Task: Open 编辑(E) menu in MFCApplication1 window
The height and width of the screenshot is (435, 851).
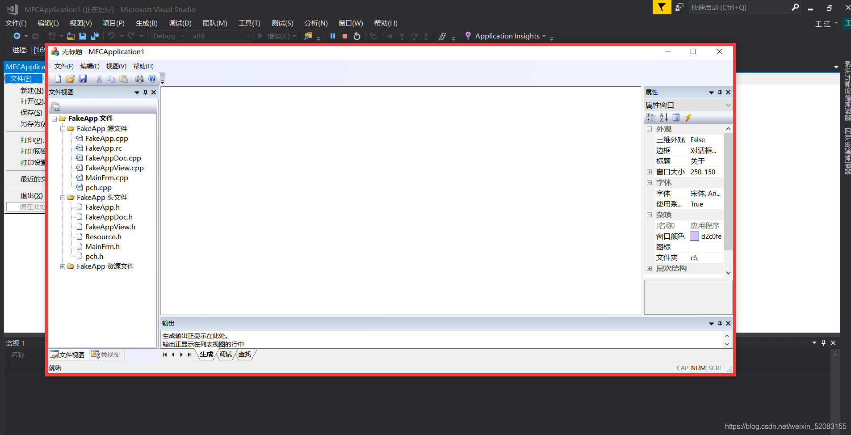Action: (x=90, y=66)
